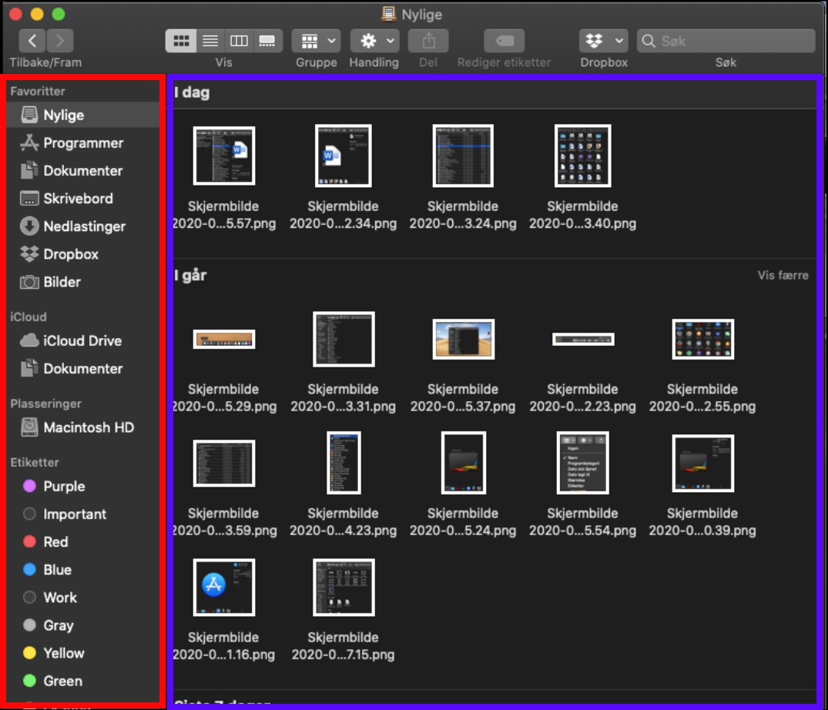
Task: Open the Gruppe grouping dropdown
Action: pos(317,41)
